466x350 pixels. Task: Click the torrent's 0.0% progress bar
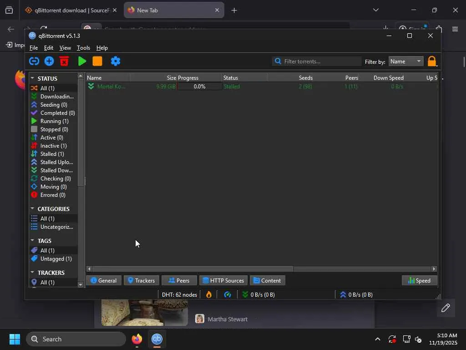pos(199,86)
